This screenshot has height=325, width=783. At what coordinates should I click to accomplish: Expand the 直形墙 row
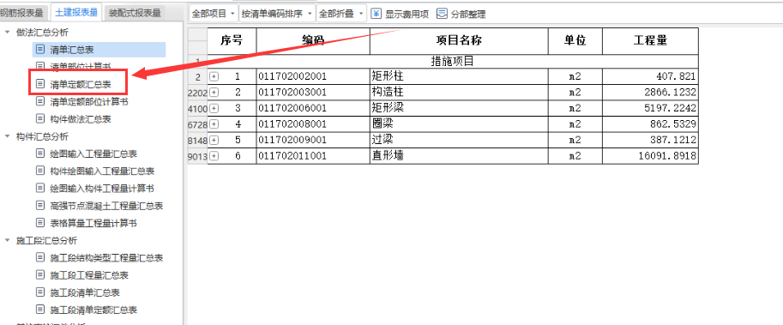[214, 156]
